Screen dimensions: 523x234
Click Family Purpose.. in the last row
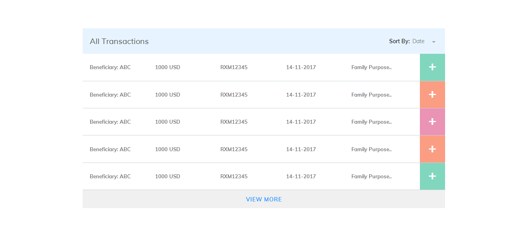tap(371, 176)
